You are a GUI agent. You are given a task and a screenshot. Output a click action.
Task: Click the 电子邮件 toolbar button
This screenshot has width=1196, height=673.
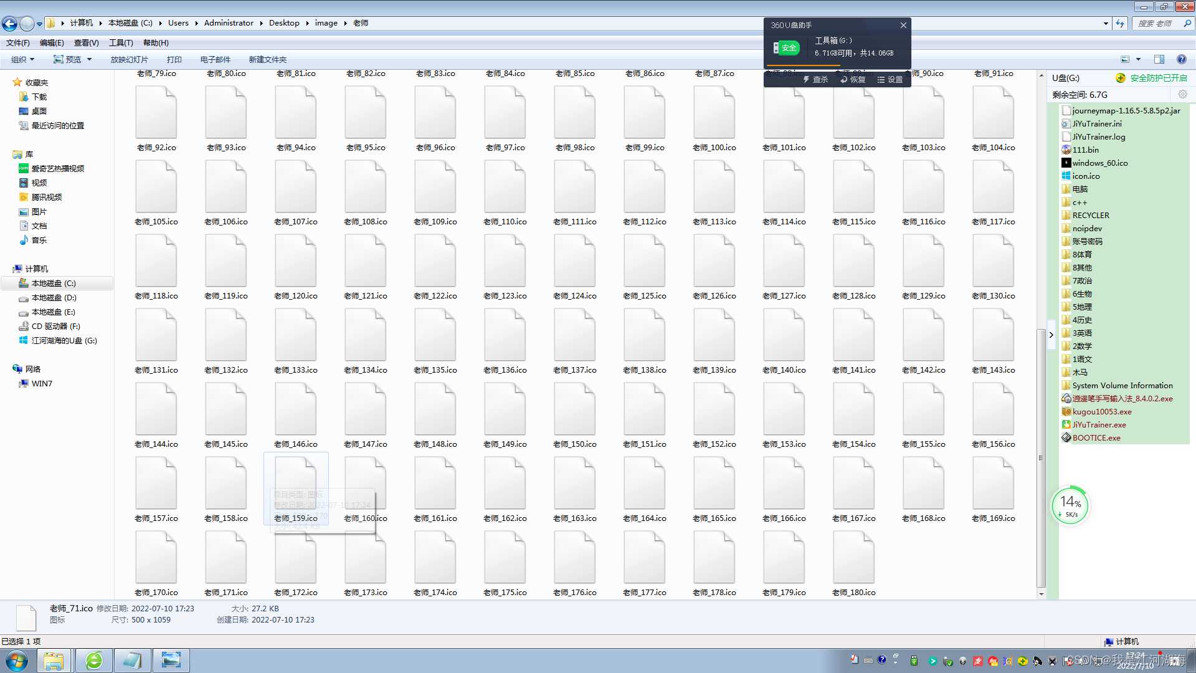coord(216,59)
